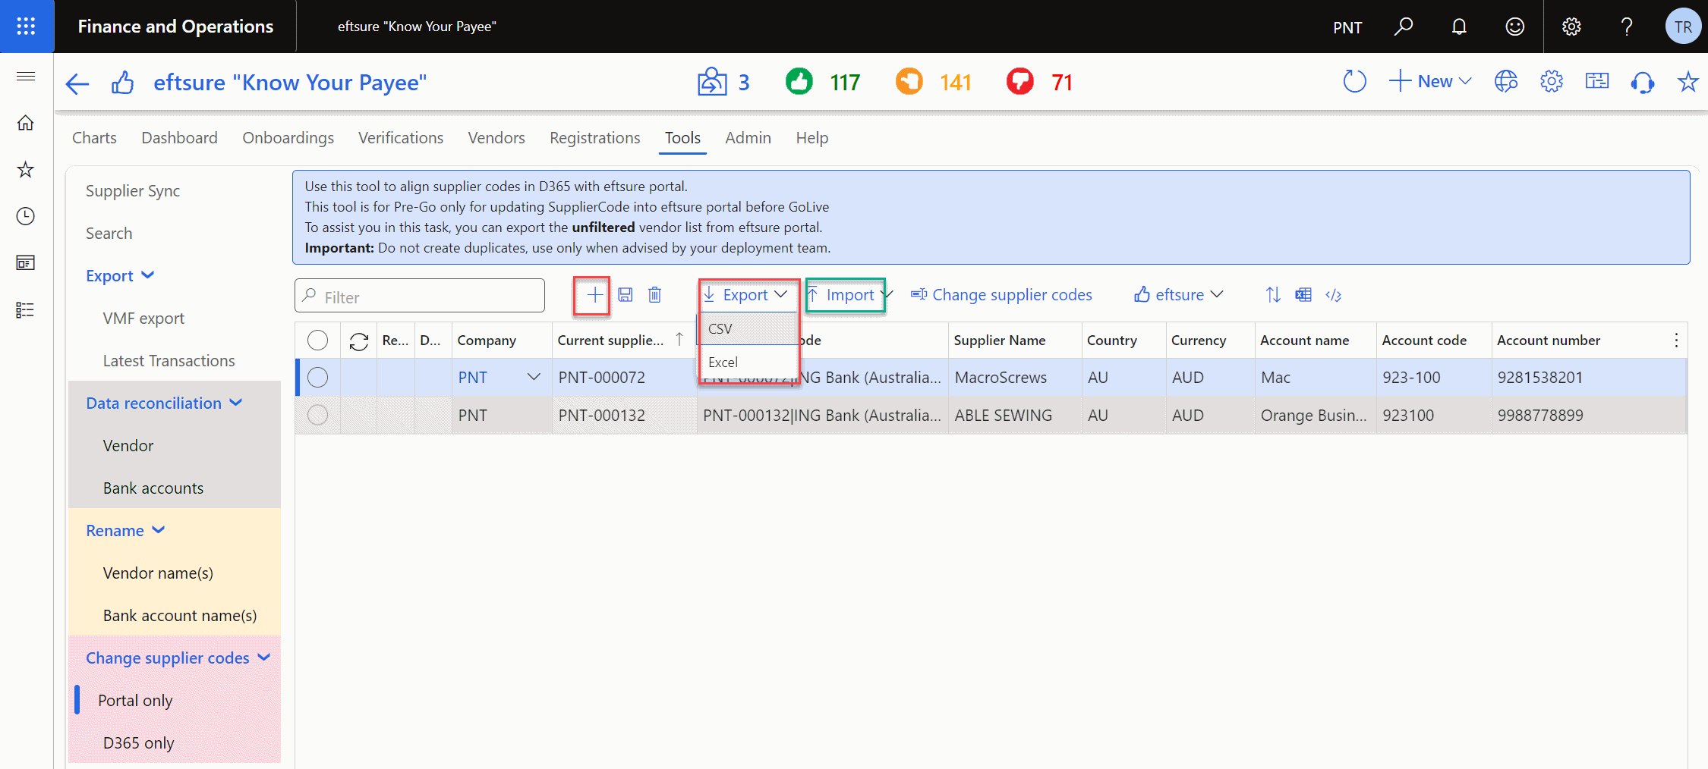Viewport: 1708px width, 769px height.
Task: Show notifications bell
Action: (x=1459, y=27)
